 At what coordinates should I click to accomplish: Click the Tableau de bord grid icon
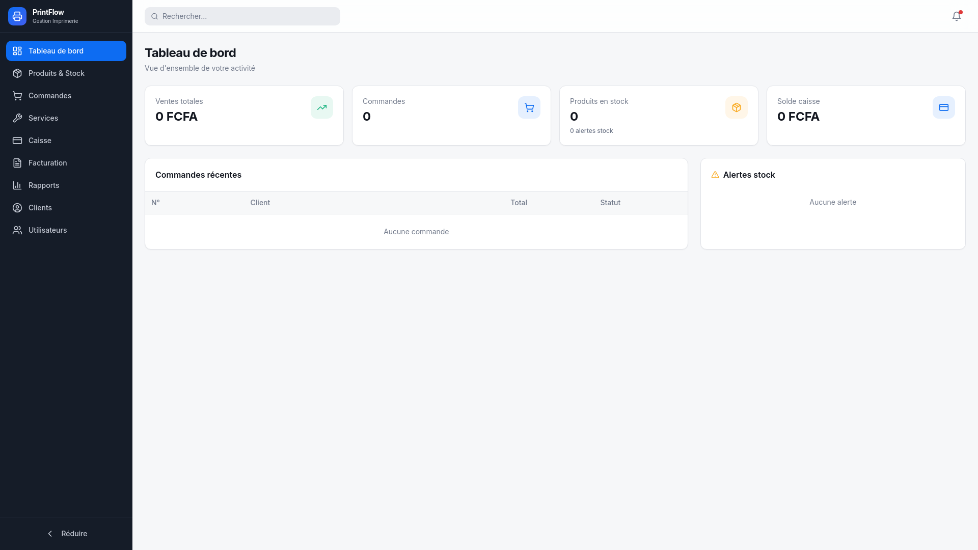(x=17, y=51)
